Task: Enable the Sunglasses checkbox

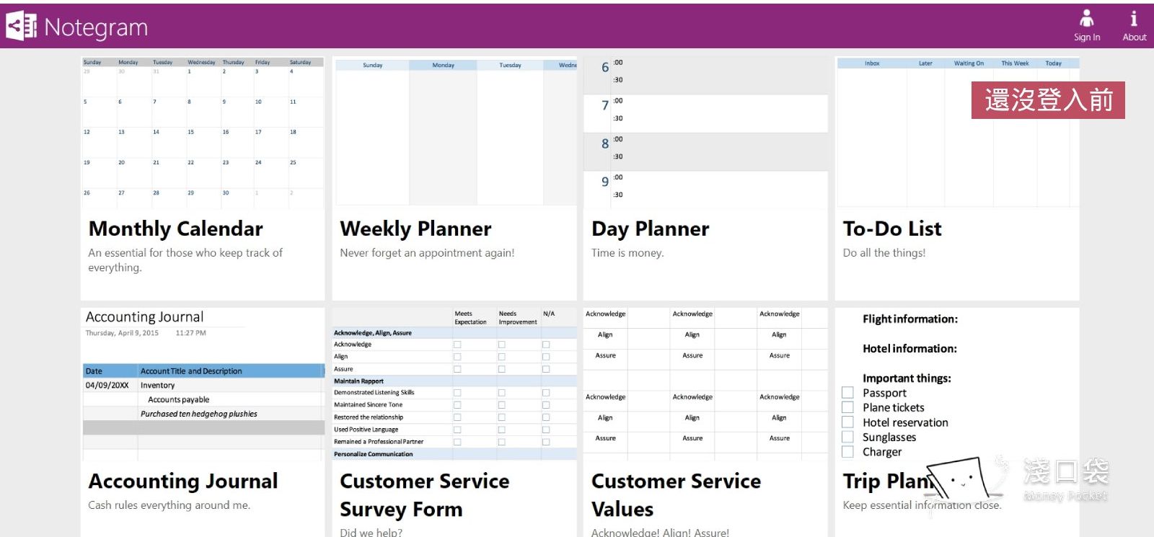Action: point(848,437)
